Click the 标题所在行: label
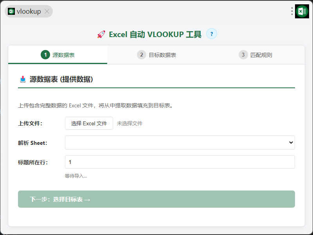The height and width of the screenshot is (235, 313). 33,162
